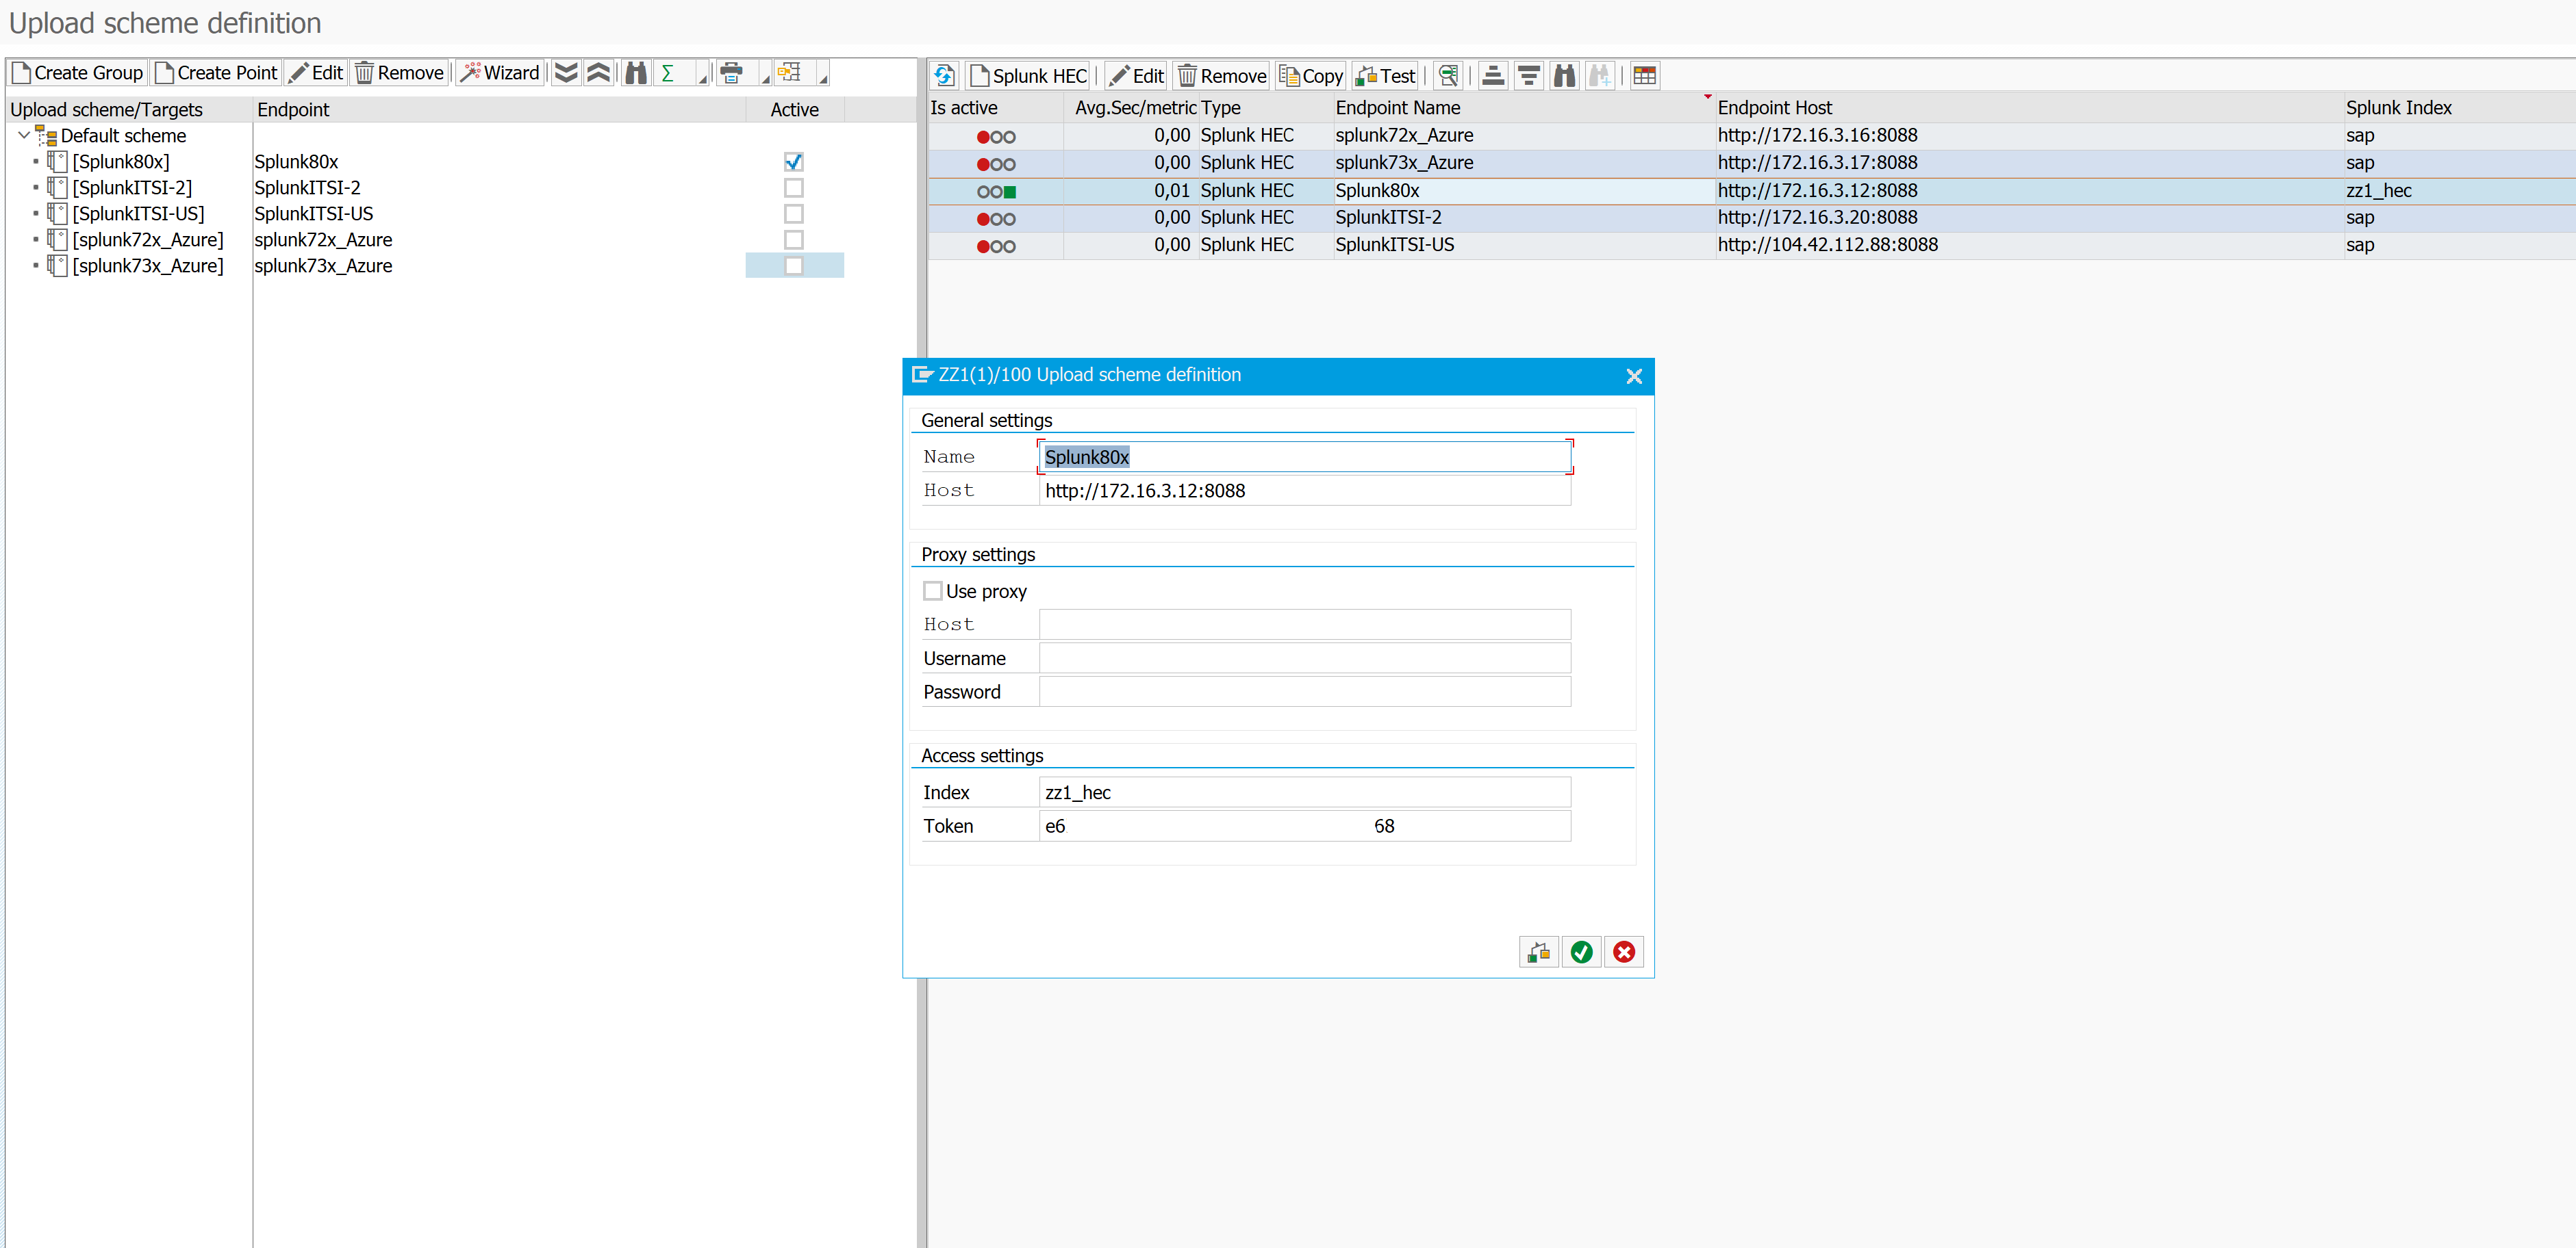
Task: Click the Wizard toolbar button
Action: 500,73
